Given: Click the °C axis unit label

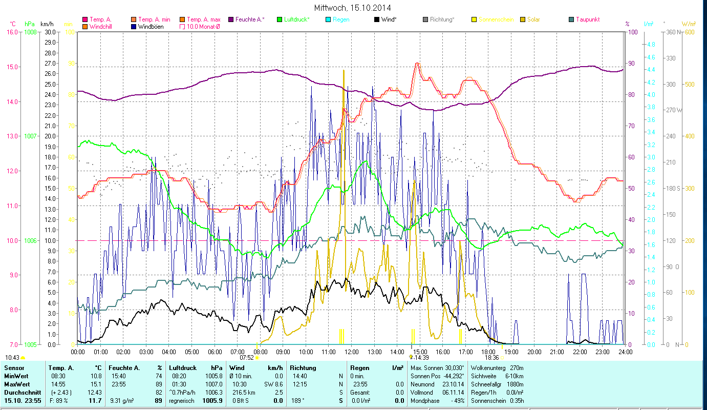Looking at the screenshot, I should click(13, 24).
